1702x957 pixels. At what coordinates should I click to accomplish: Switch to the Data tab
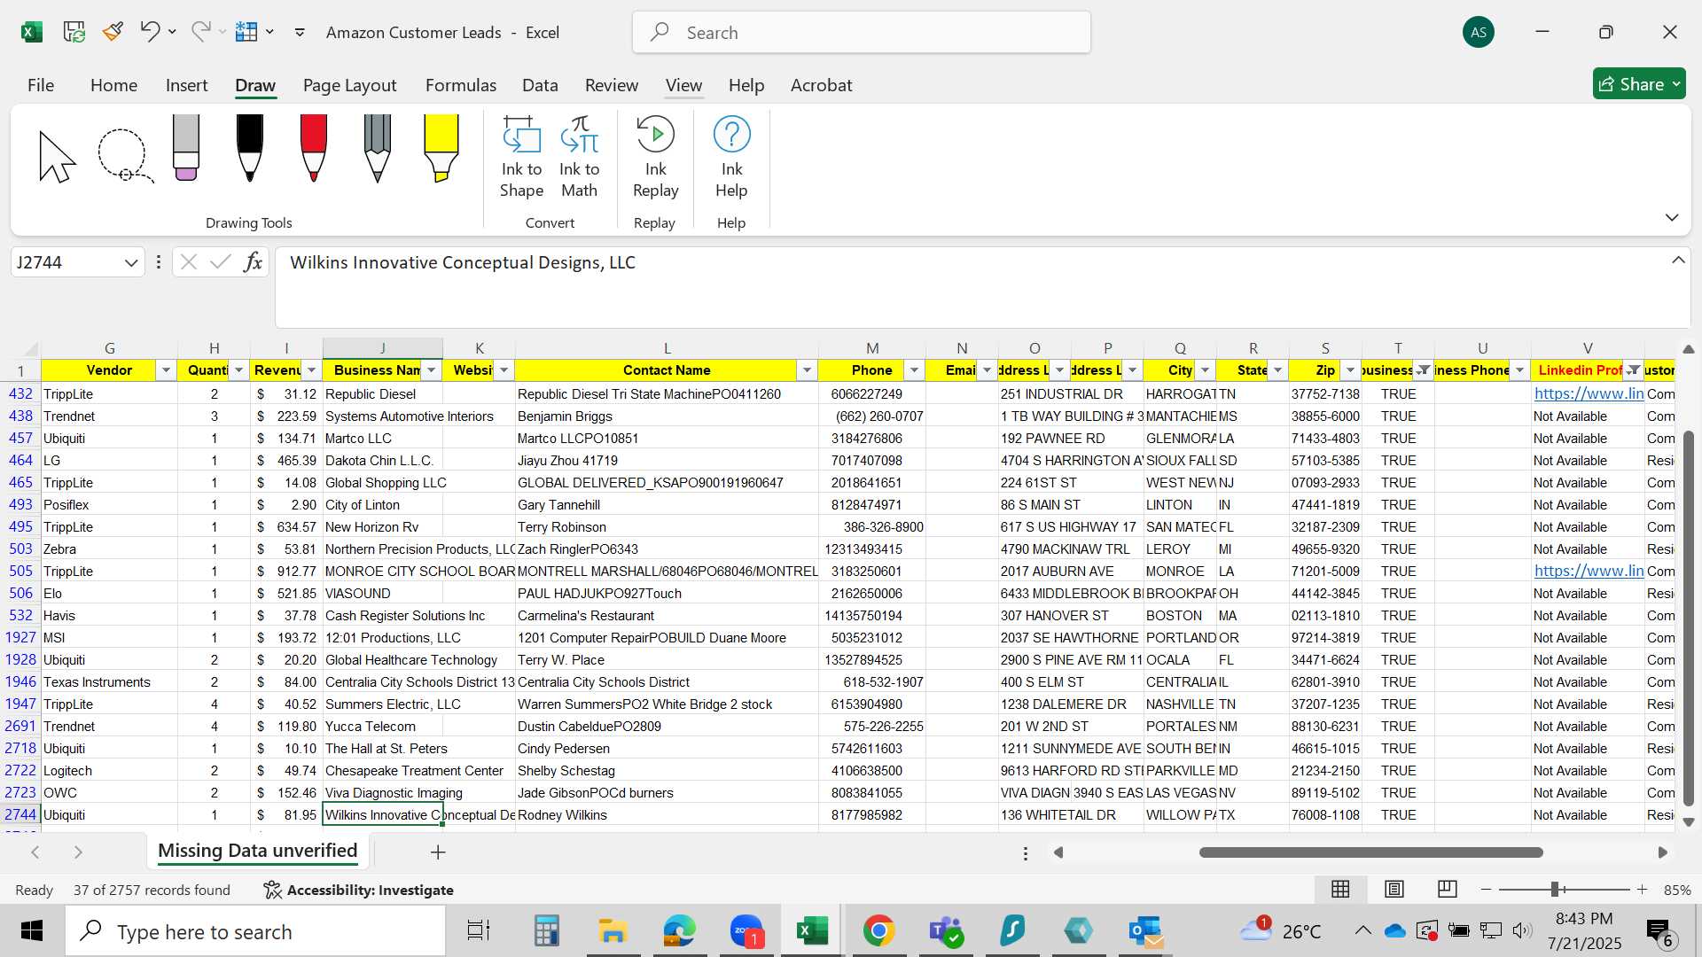point(540,85)
